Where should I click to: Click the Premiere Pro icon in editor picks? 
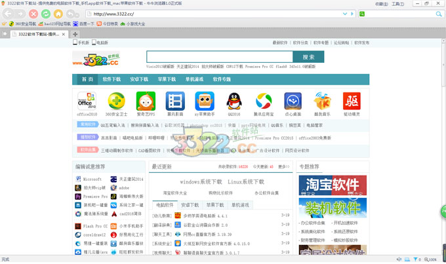[78, 197]
